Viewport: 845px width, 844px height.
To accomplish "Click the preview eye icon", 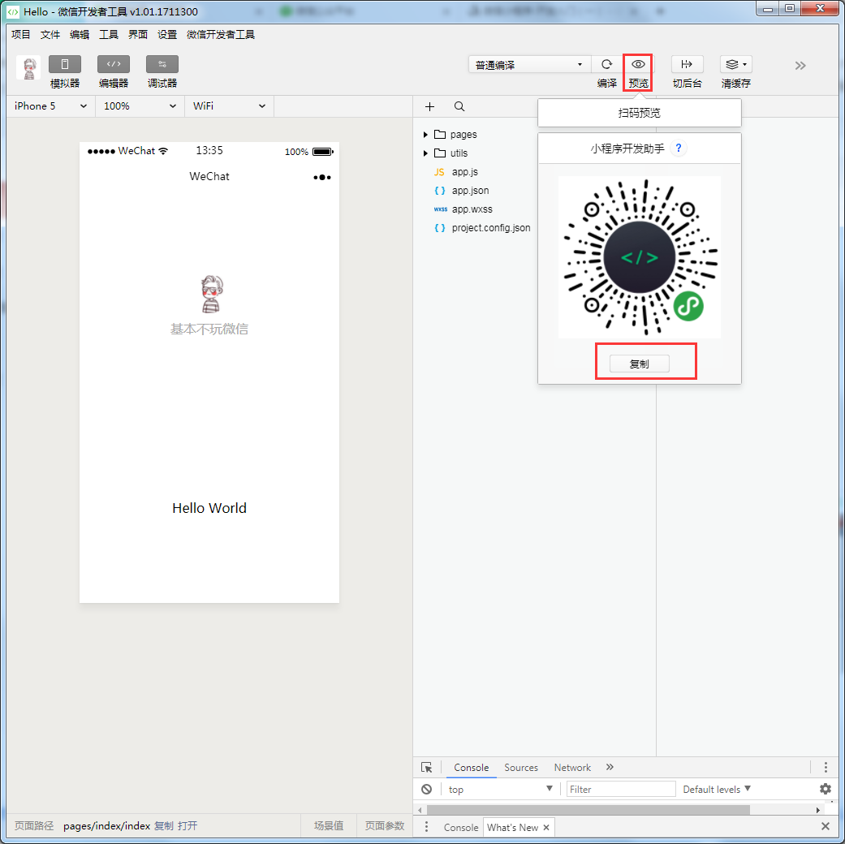I will (638, 64).
